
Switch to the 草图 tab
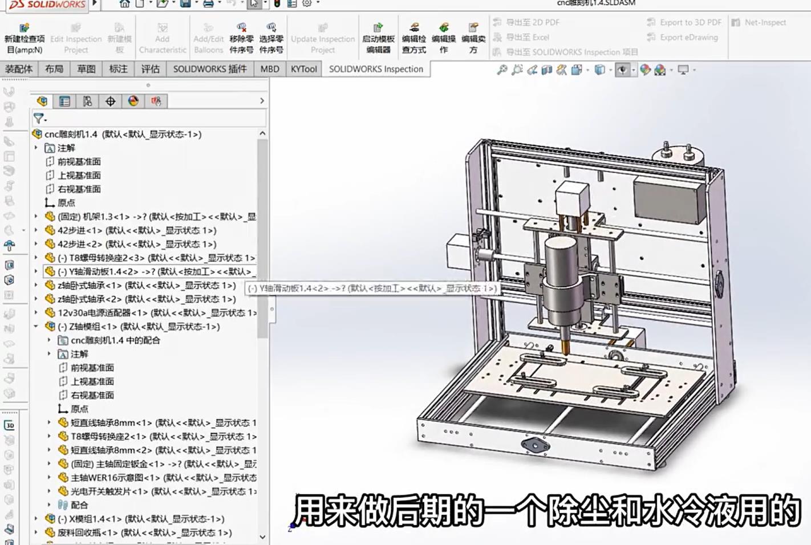pos(86,69)
